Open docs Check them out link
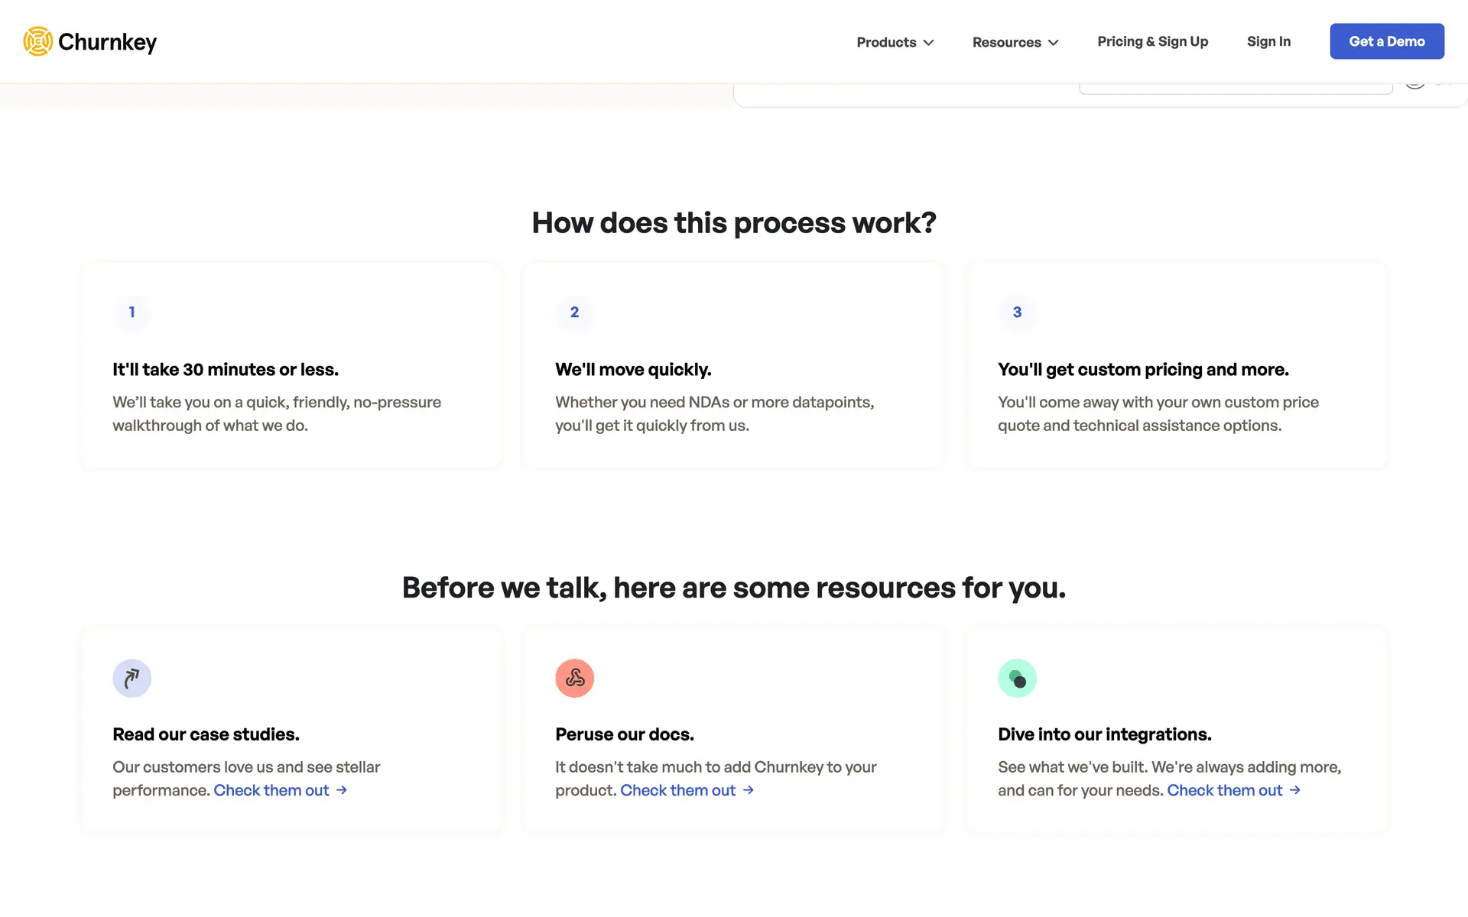The image size is (1468, 917). 677,790
